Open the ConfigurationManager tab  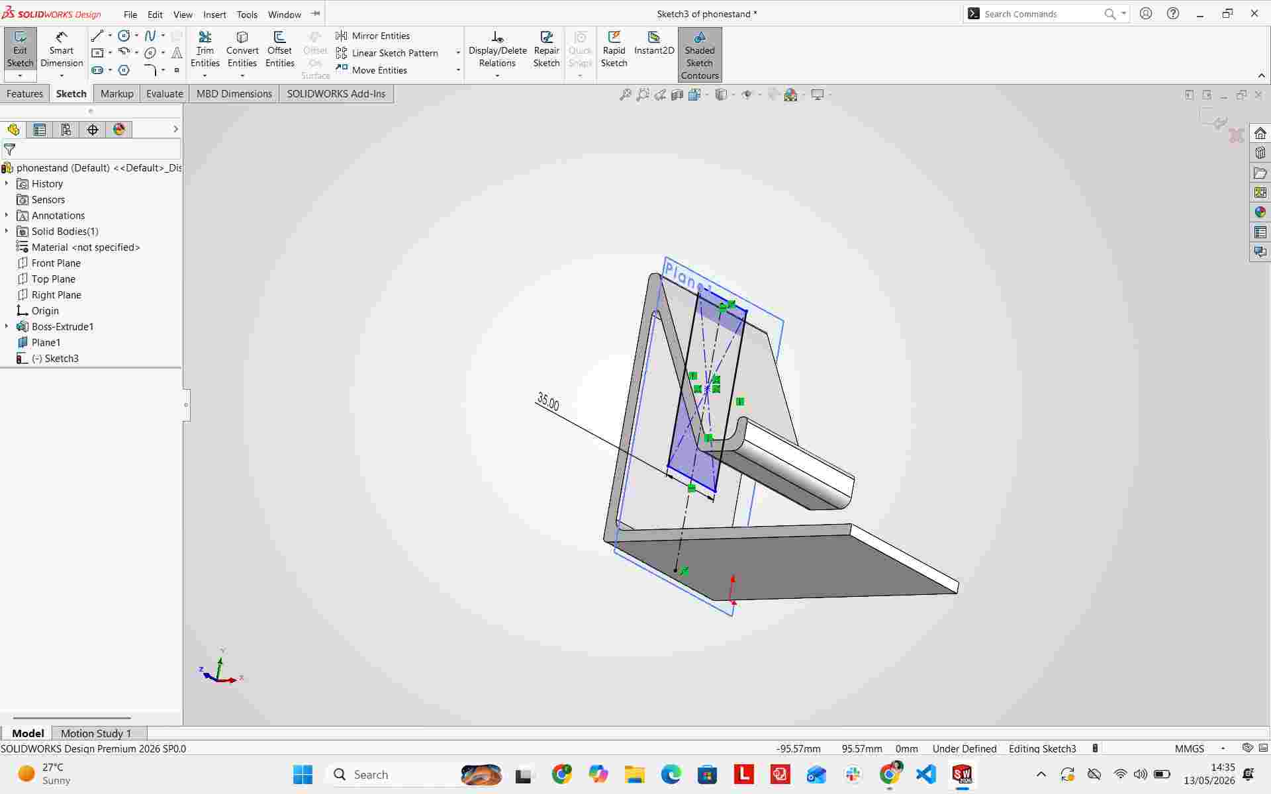[66, 130]
